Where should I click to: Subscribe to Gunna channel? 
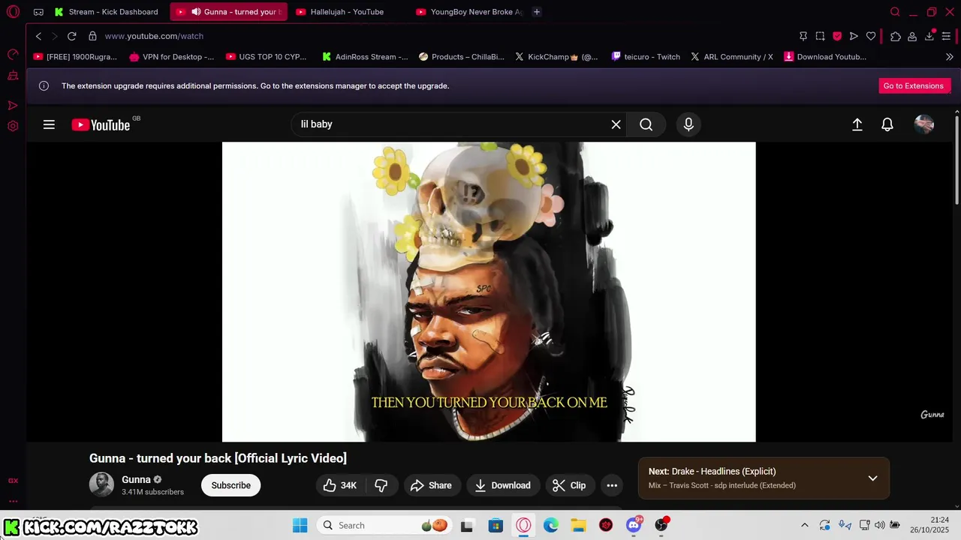tap(230, 485)
